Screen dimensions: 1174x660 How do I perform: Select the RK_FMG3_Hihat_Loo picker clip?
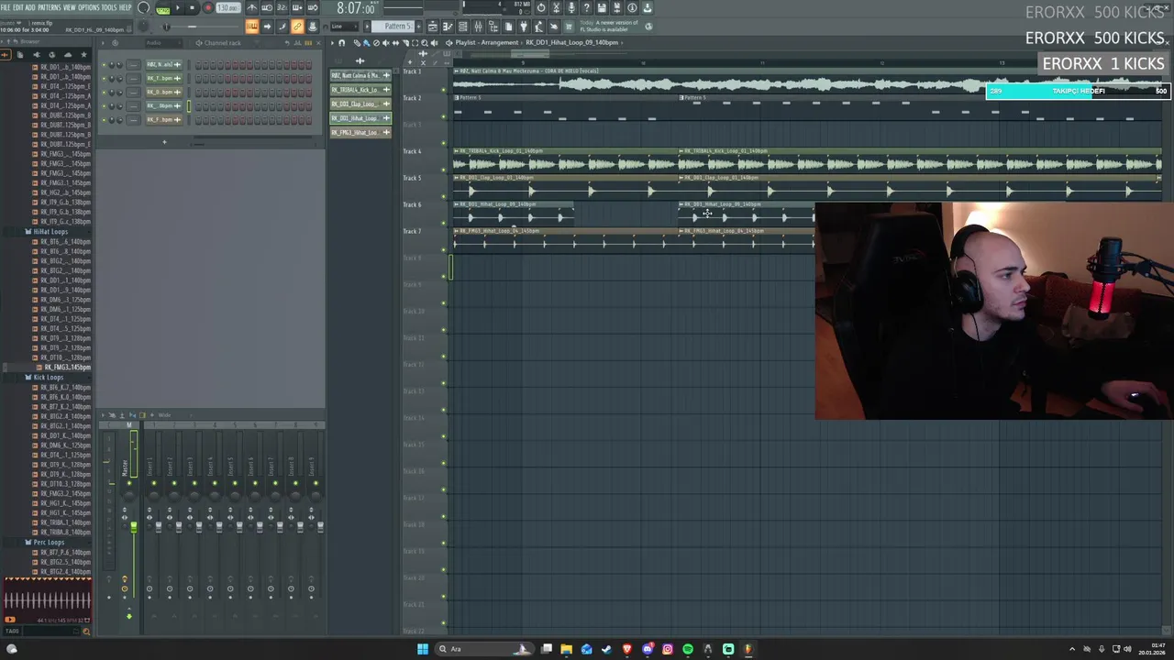pos(360,132)
